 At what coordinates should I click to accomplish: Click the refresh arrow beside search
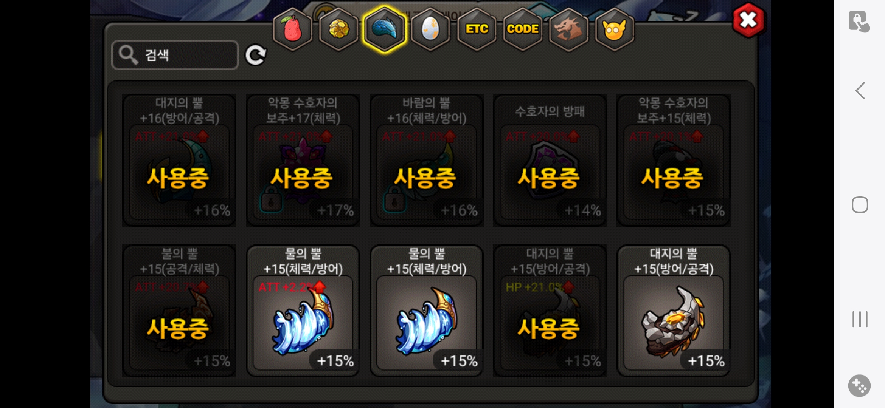(x=256, y=55)
